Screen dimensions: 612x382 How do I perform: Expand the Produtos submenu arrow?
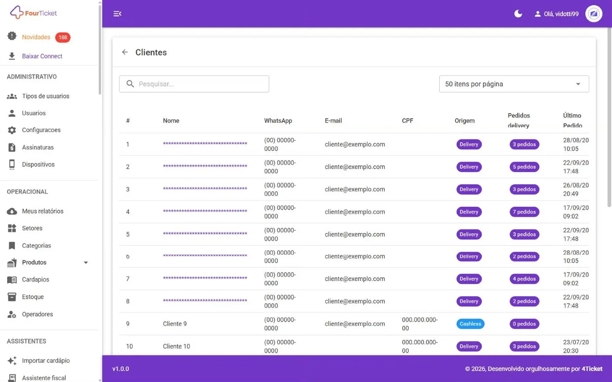tap(86, 263)
